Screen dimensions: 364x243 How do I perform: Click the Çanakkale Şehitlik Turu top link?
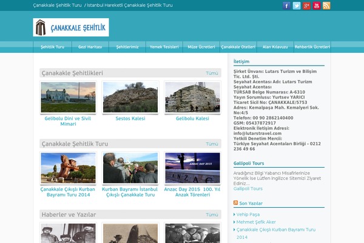click(57, 5)
